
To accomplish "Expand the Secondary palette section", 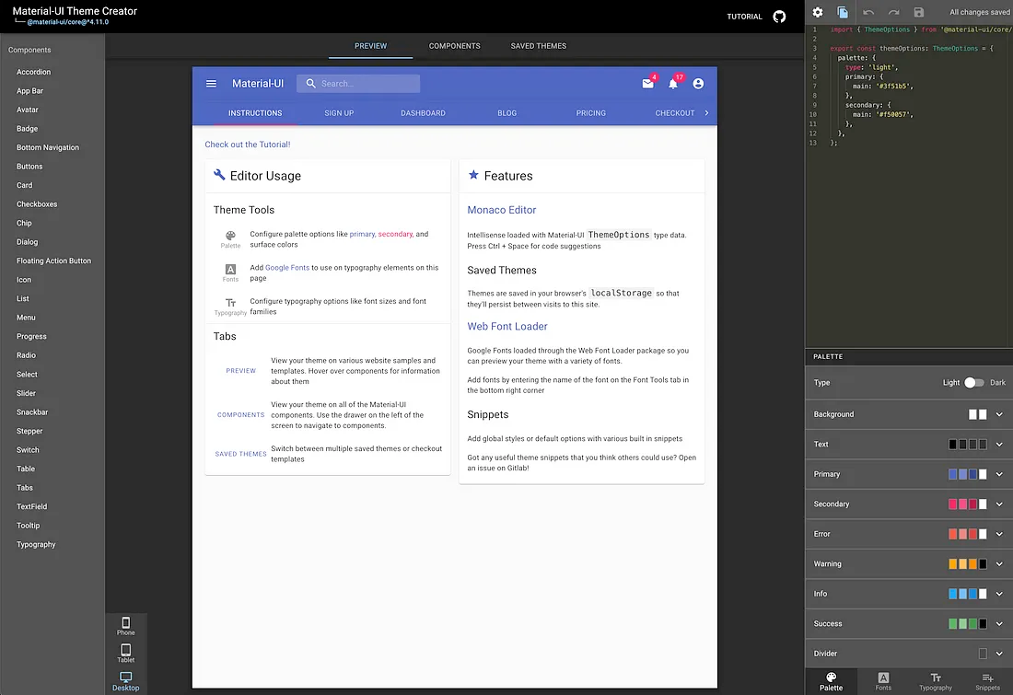I will pyautogui.click(x=999, y=504).
